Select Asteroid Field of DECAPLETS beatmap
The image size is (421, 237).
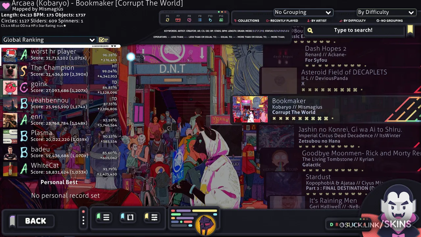coord(340,81)
